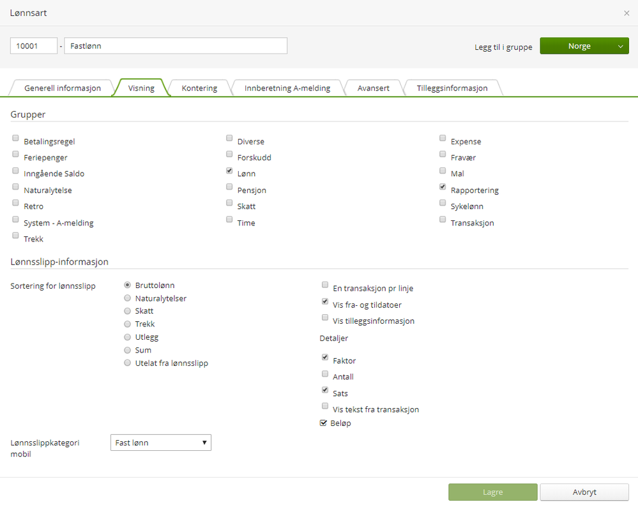Tick the Transaksjon checkbox
638x509 pixels.
443,219
